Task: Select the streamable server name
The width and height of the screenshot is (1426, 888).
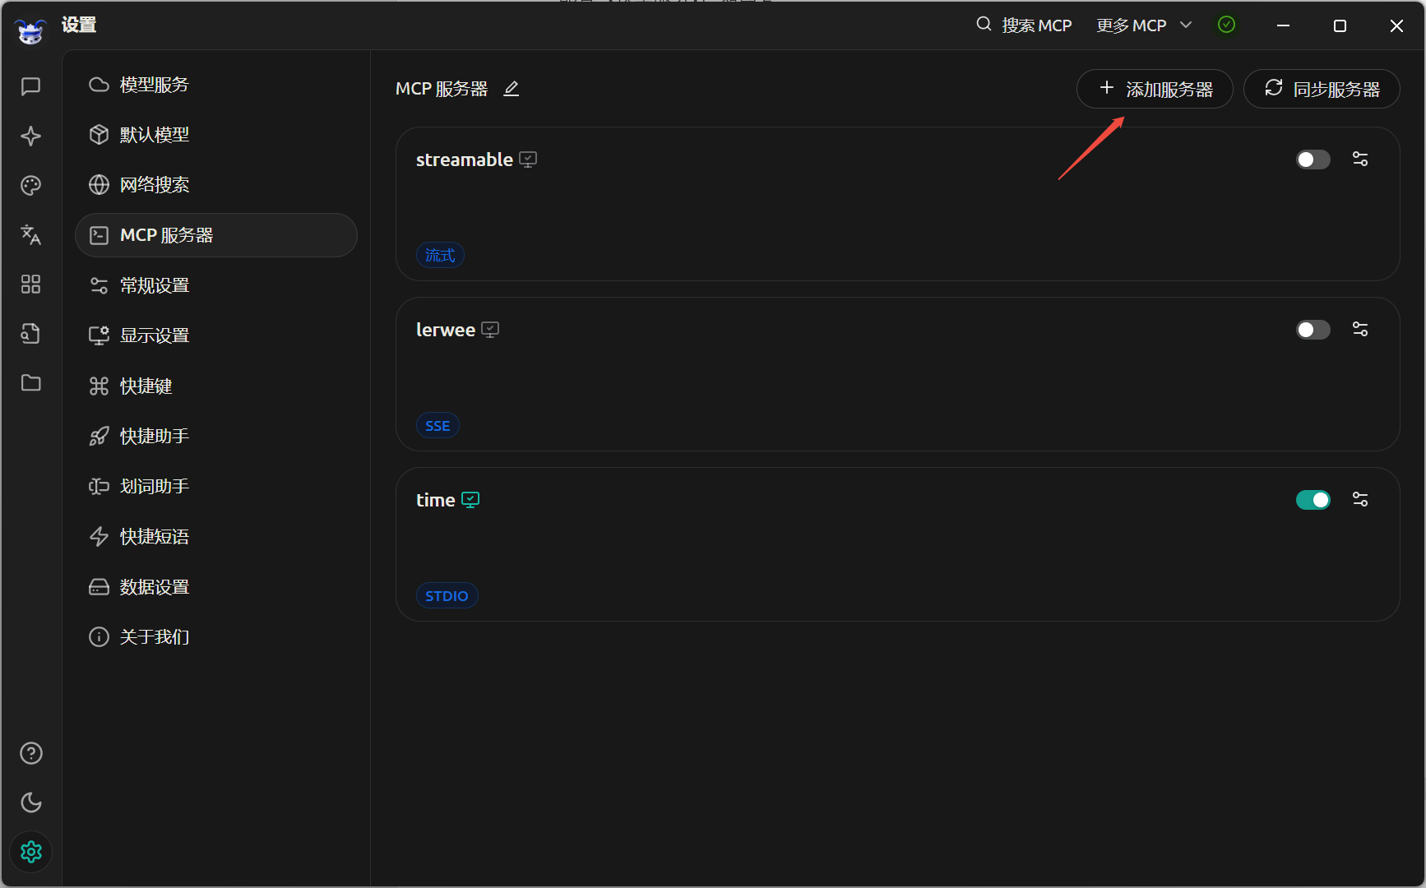Action: [x=465, y=160]
